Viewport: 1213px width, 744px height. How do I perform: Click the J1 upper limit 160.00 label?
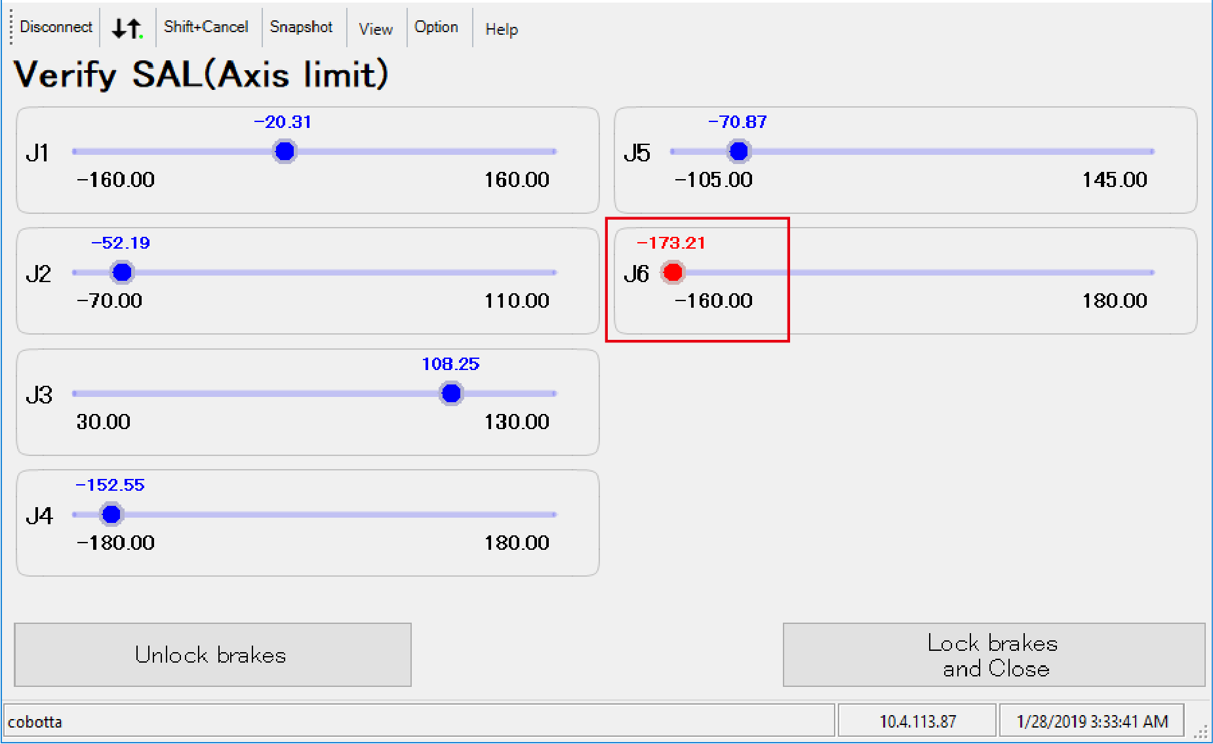517,180
